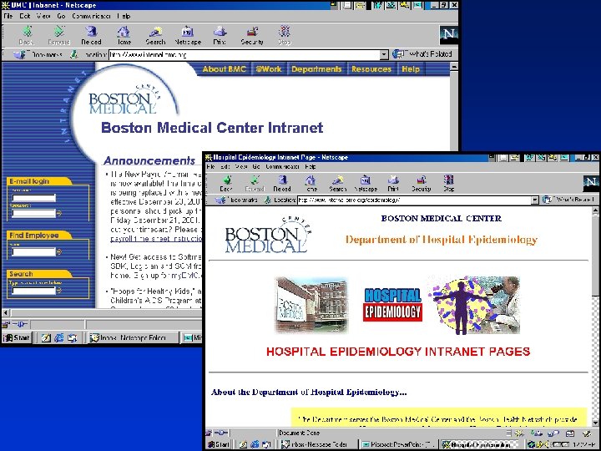
Task: Click Bookmarks icon in Hospital Epidemiology window
Action: (220, 200)
